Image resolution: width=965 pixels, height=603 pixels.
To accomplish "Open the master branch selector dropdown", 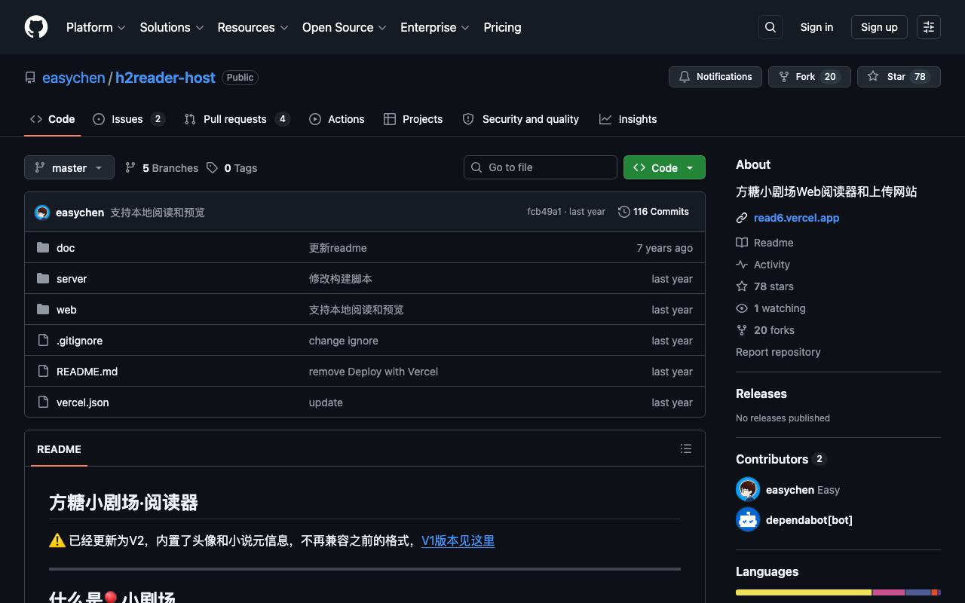I will point(69,167).
